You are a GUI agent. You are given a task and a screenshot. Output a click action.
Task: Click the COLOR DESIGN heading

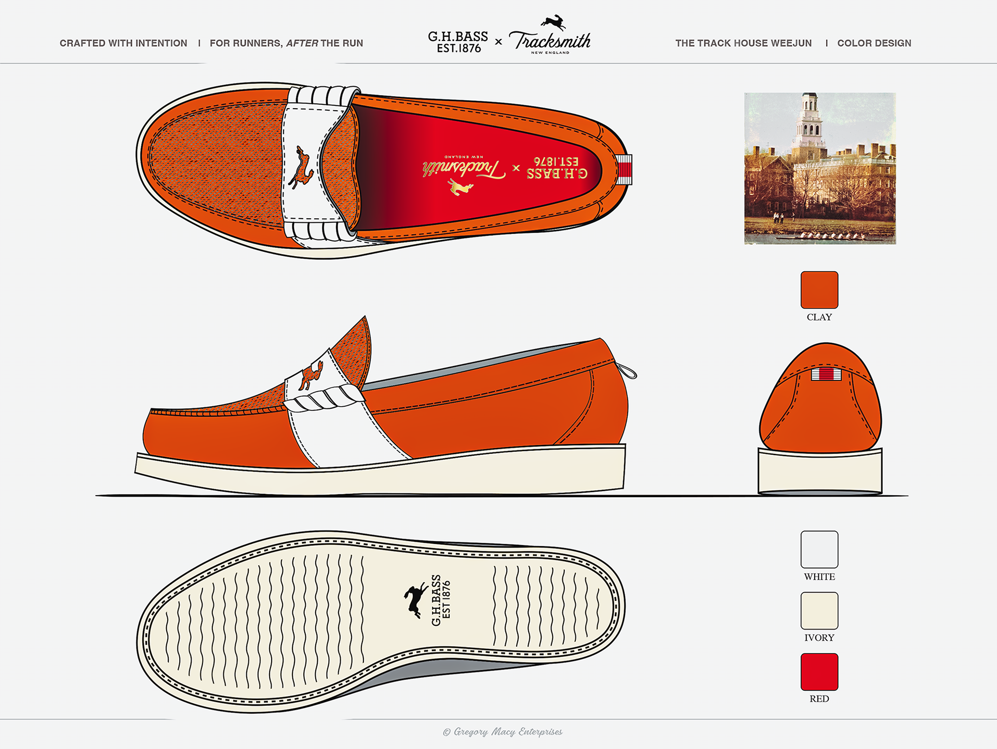874,43
